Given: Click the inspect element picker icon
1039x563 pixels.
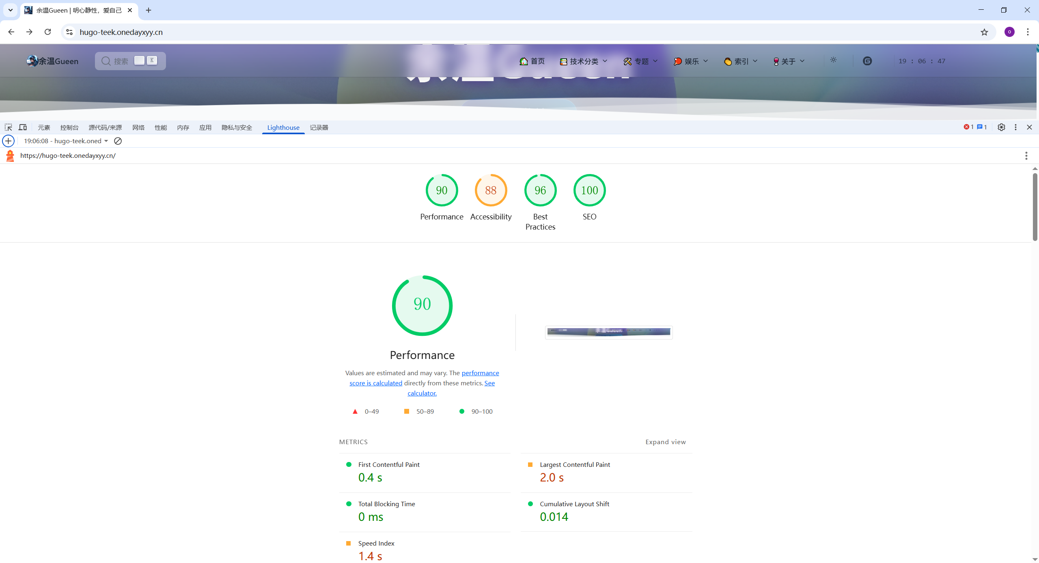Looking at the screenshot, I should tap(8, 127).
